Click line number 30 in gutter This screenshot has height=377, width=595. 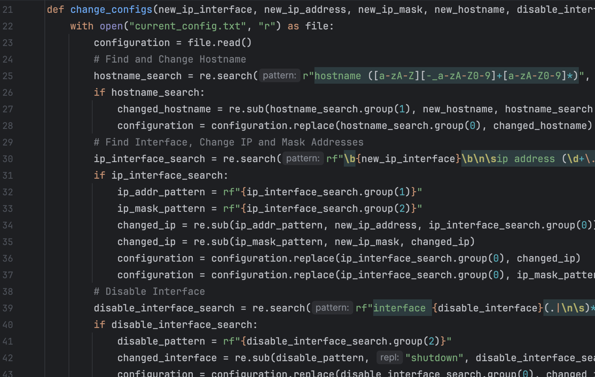tap(8, 159)
